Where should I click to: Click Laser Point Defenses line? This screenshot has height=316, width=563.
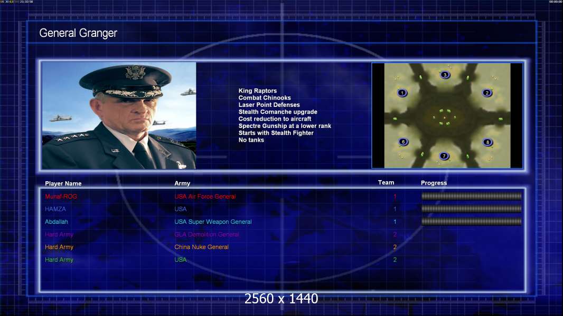(x=269, y=105)
